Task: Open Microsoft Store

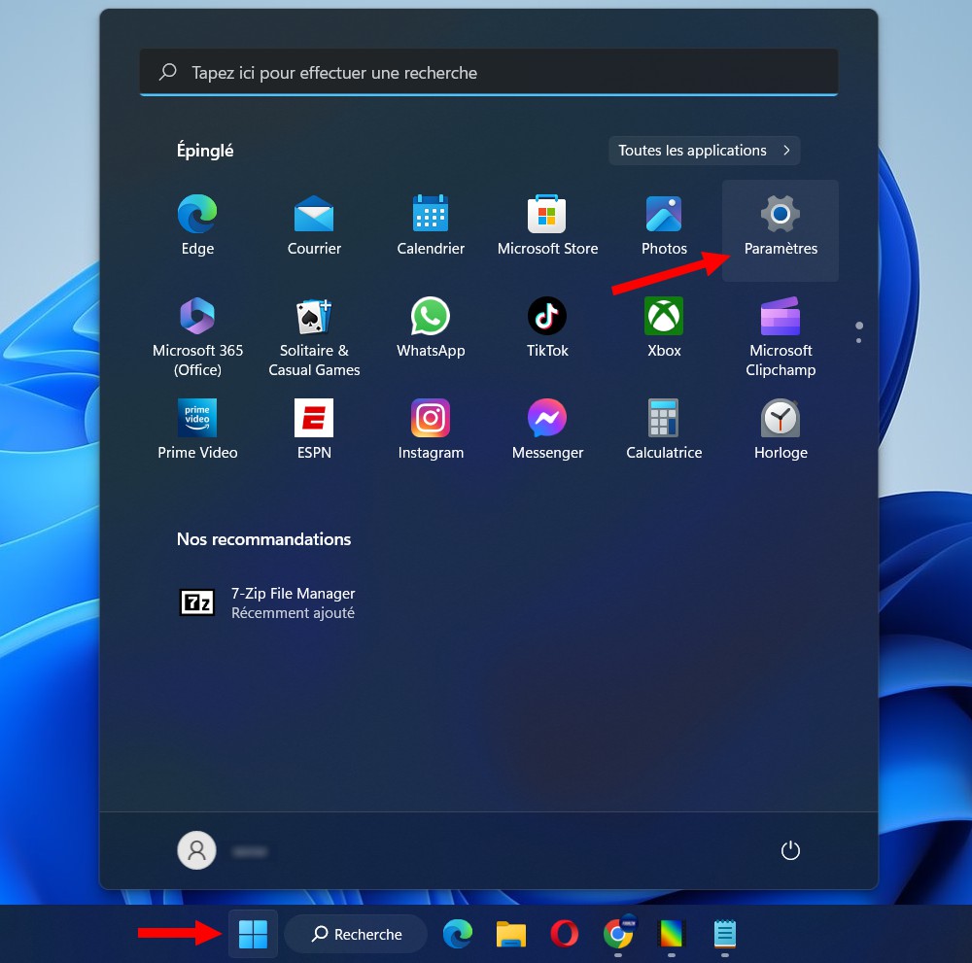Action: [547, 224]
